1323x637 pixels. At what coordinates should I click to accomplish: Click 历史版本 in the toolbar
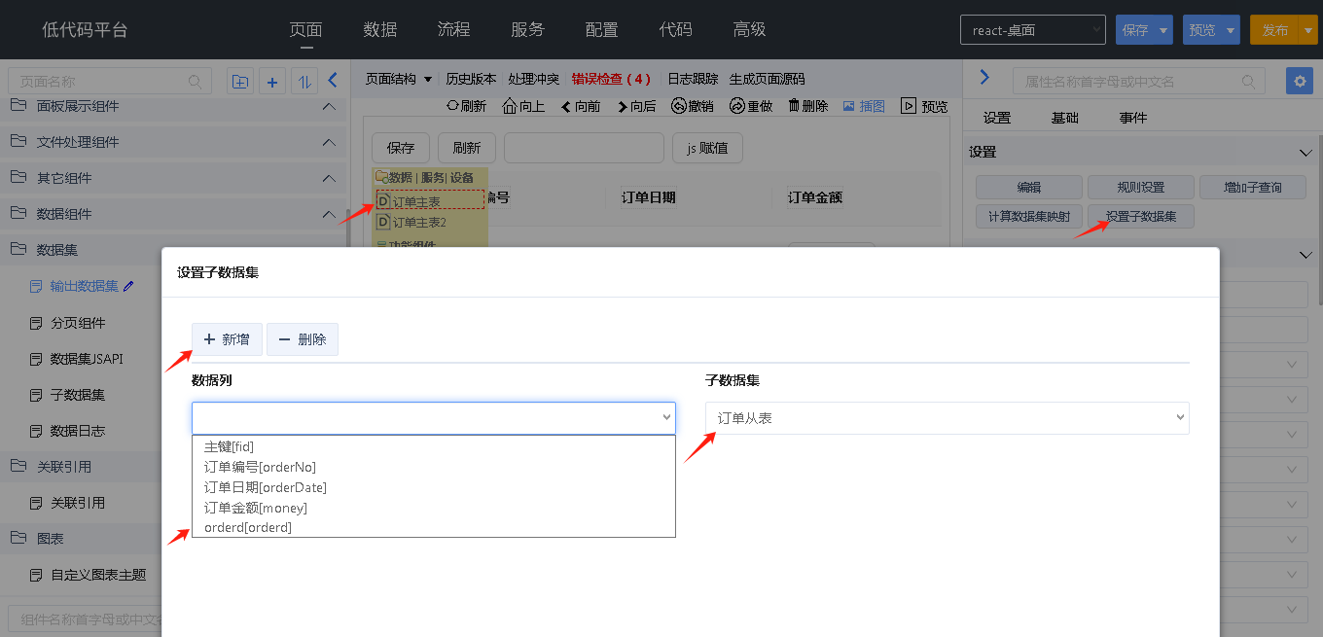click(471, 79)
